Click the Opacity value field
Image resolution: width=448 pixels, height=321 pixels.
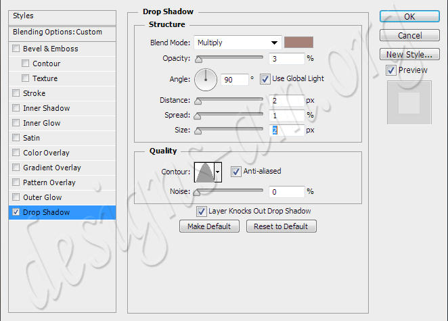[287, 59]
